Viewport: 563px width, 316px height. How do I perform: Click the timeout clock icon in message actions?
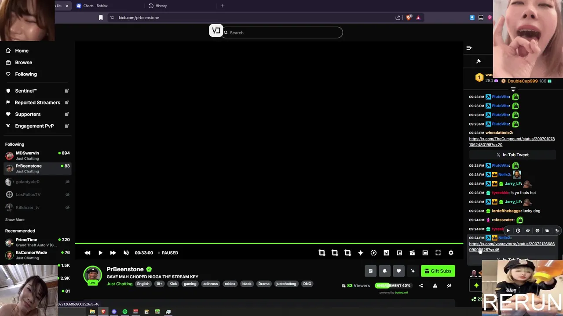518,230
